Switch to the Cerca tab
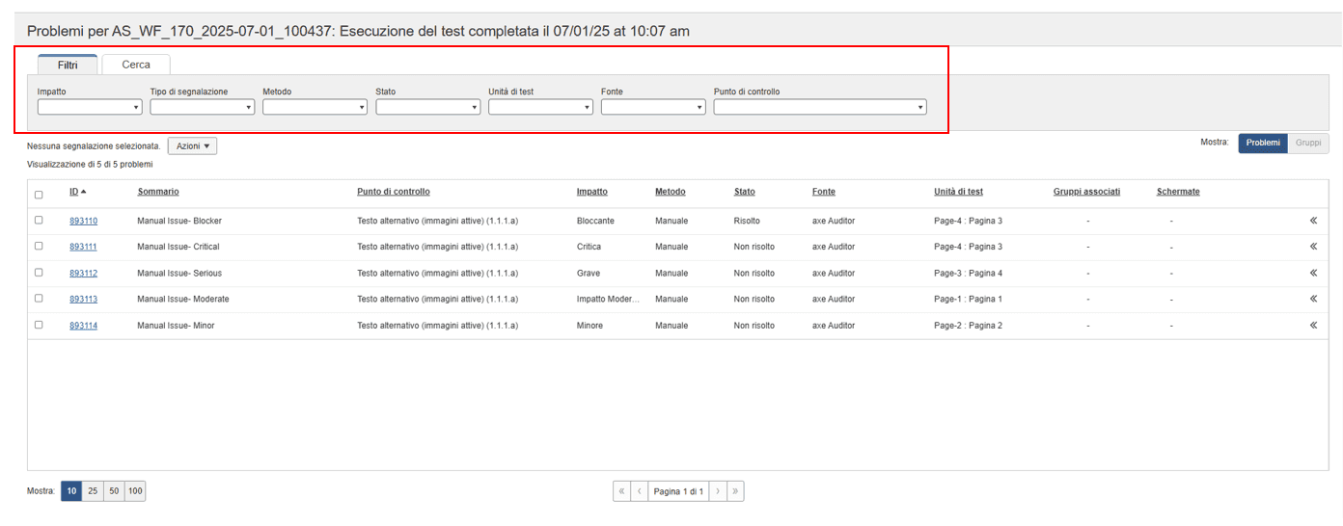The width and height of the screenshot is (1343, 526). click(x=136, y=65)
